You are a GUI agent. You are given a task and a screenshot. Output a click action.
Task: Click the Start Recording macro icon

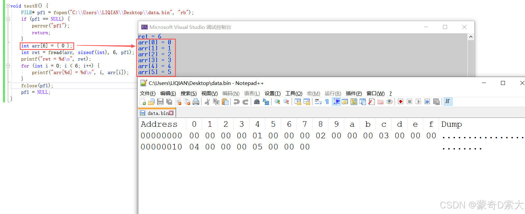click(x=401, y=102)
